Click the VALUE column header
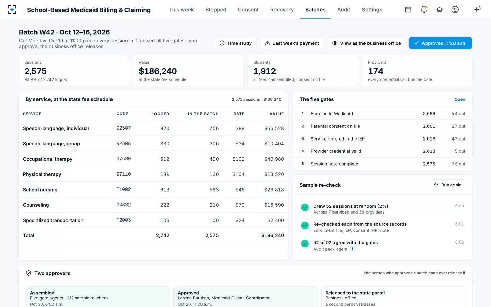 point(277,114)
